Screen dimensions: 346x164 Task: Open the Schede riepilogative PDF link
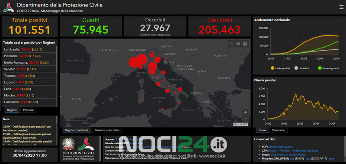[281, 147]
